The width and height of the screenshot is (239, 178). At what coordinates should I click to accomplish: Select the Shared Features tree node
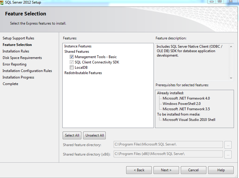pyautogui.click(x=77, y=51)
